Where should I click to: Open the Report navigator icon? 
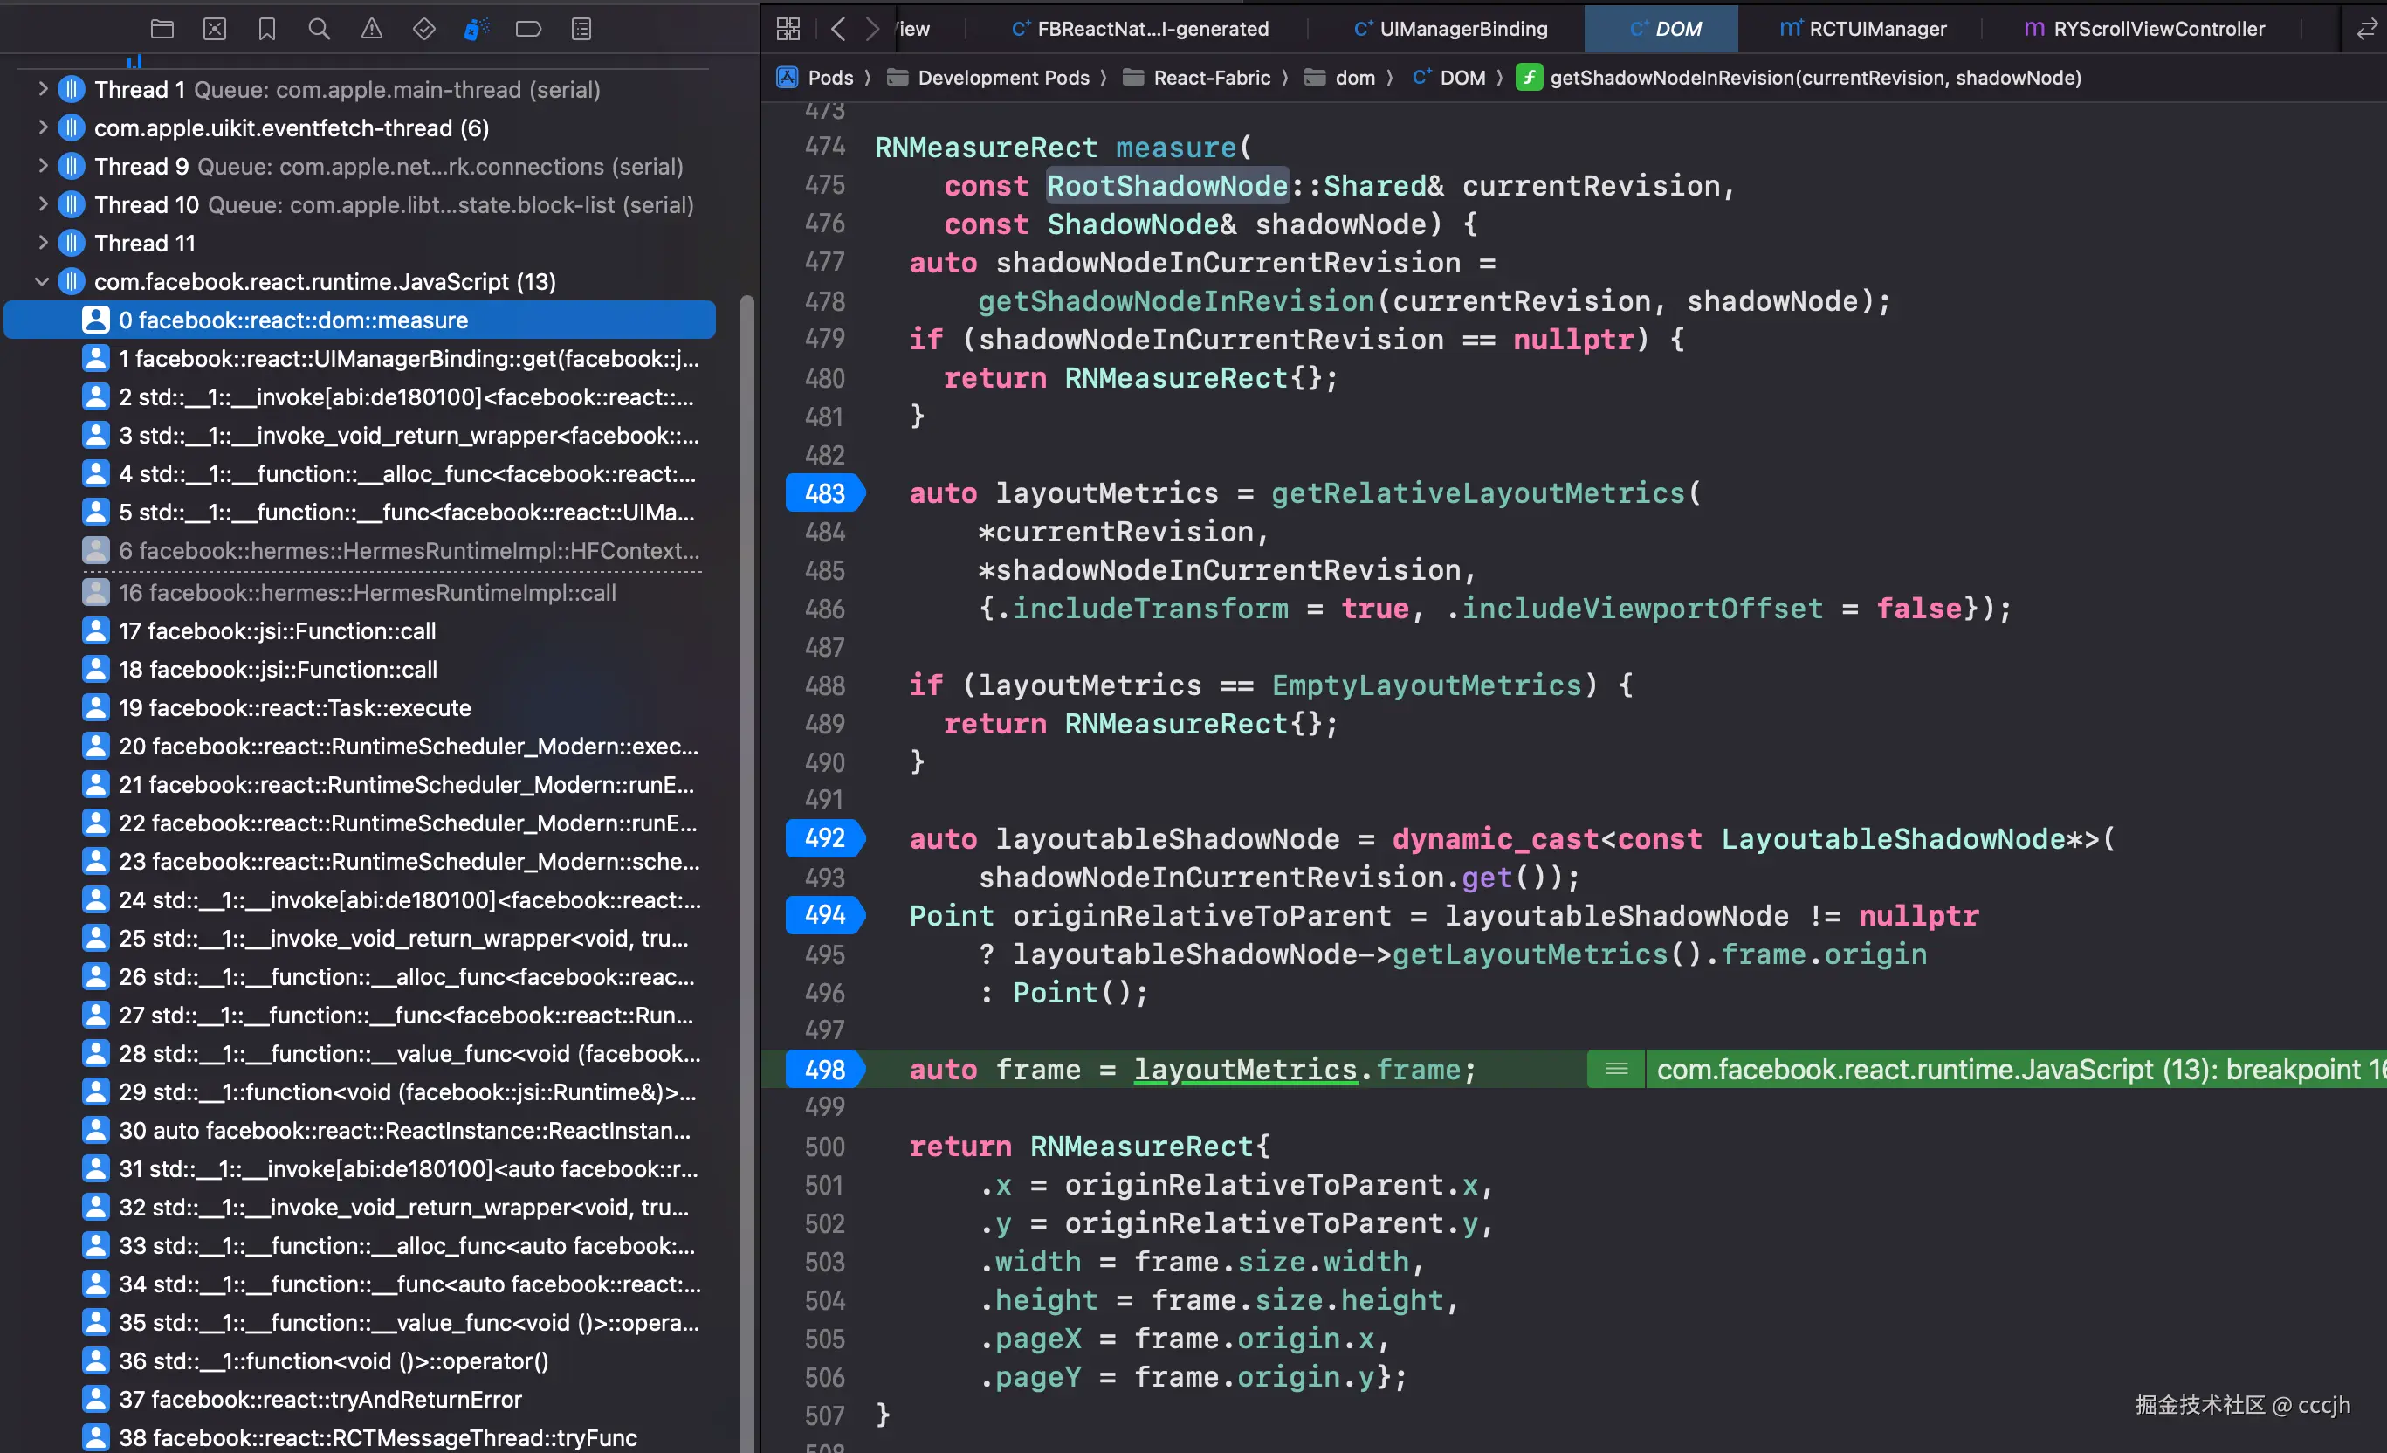(581, 29)
